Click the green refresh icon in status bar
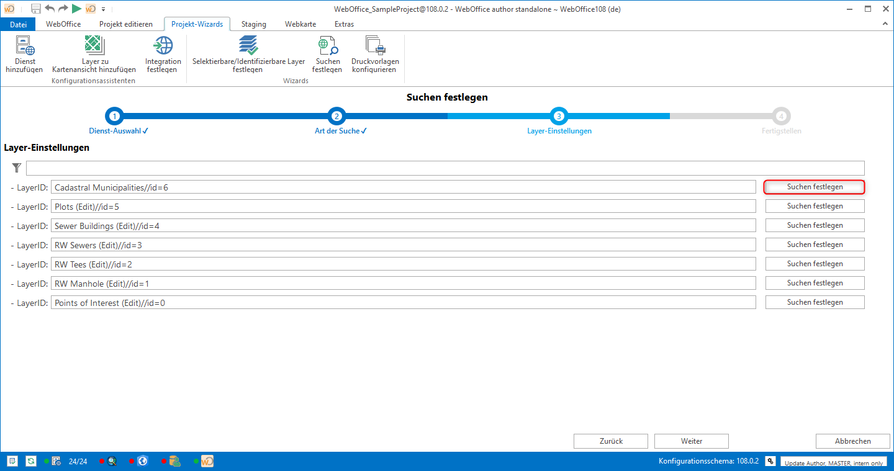 [30, 461]
